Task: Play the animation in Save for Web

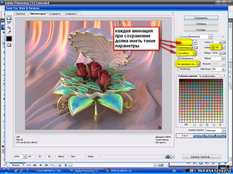Action: click(209, 136)
